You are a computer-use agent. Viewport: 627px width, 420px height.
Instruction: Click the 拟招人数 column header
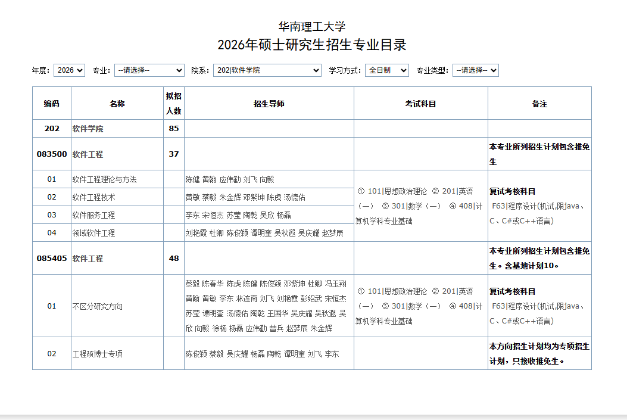coord(173,103)
